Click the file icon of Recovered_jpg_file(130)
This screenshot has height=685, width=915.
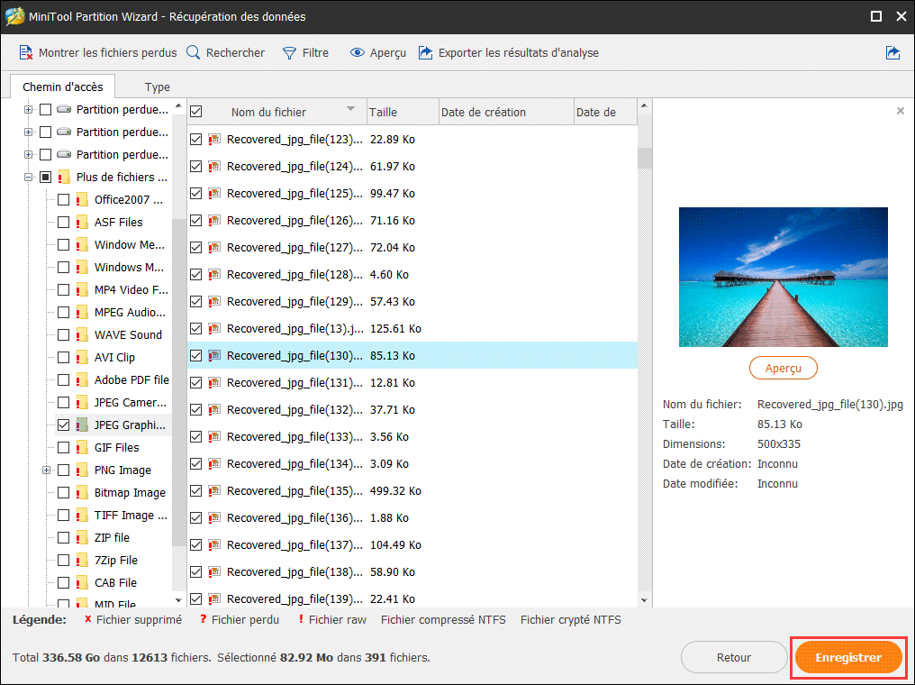214,356
